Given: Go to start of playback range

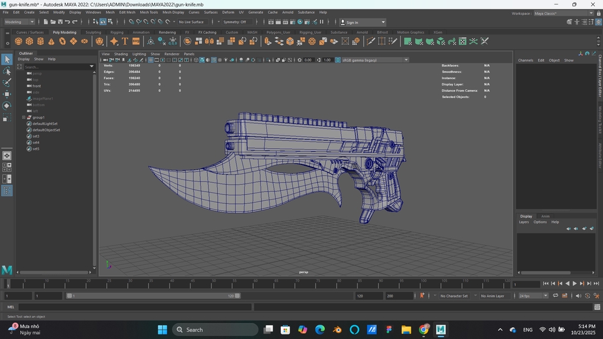Looking at the screenshot, I should point(546,284).
